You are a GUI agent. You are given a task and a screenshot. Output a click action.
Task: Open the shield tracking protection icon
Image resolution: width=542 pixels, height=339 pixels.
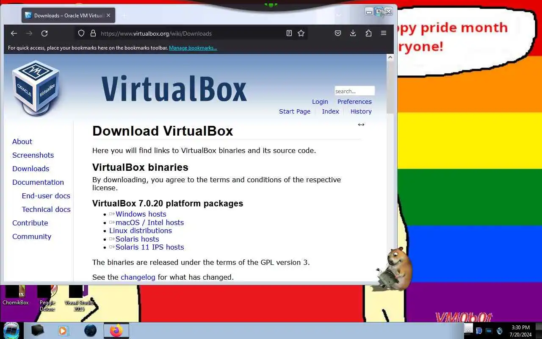pyautogui.click(x=81, y=33)
